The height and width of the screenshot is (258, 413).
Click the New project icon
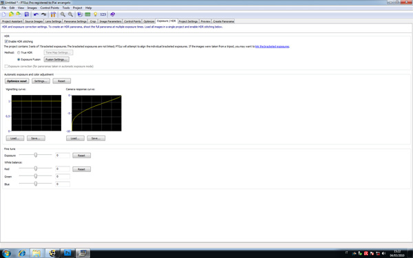pyautogui.click(x=3, y=14)
